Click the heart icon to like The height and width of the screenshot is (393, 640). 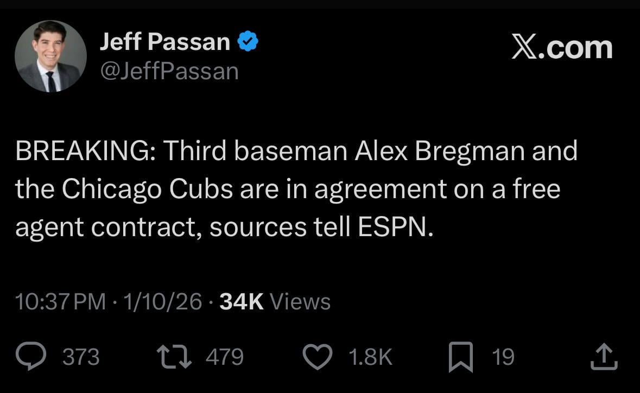click(318, 356)
